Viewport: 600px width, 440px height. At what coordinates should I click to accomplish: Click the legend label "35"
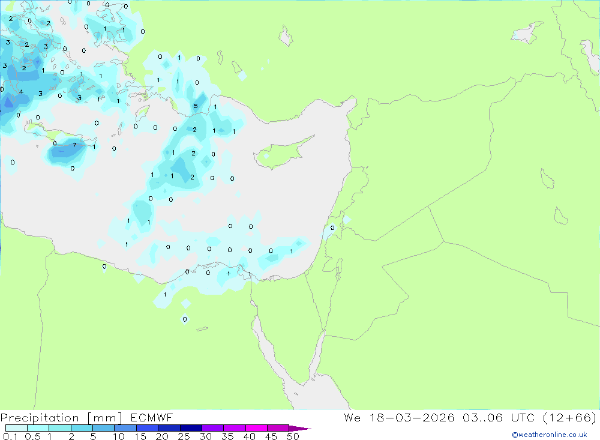pos(227,436)
